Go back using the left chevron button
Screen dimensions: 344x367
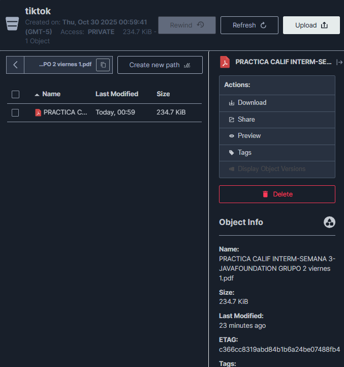[x=16, y=65]
